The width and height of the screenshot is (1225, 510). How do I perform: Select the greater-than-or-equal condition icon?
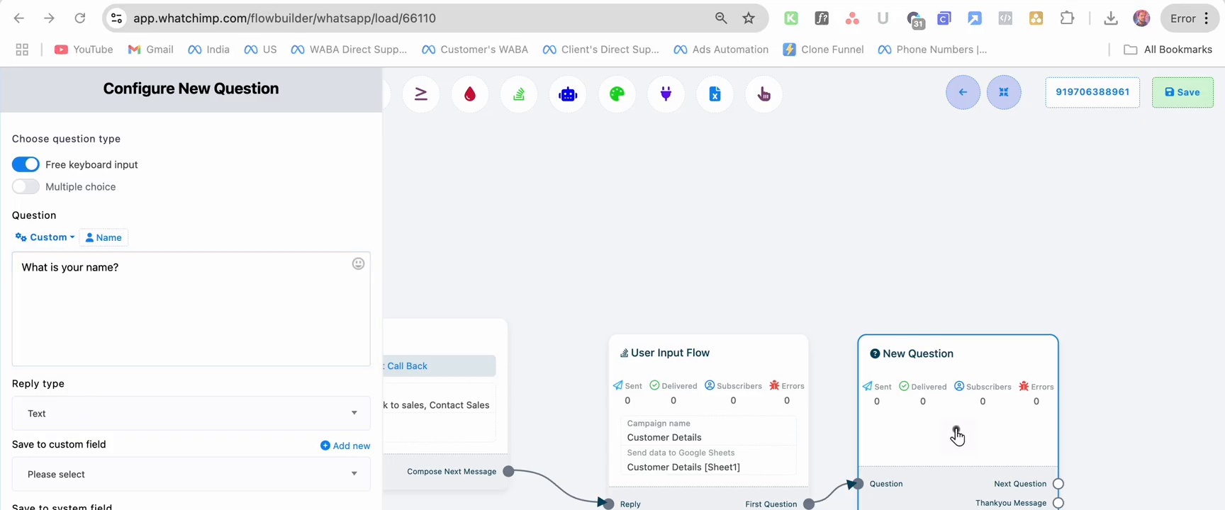tap(421, 94)
